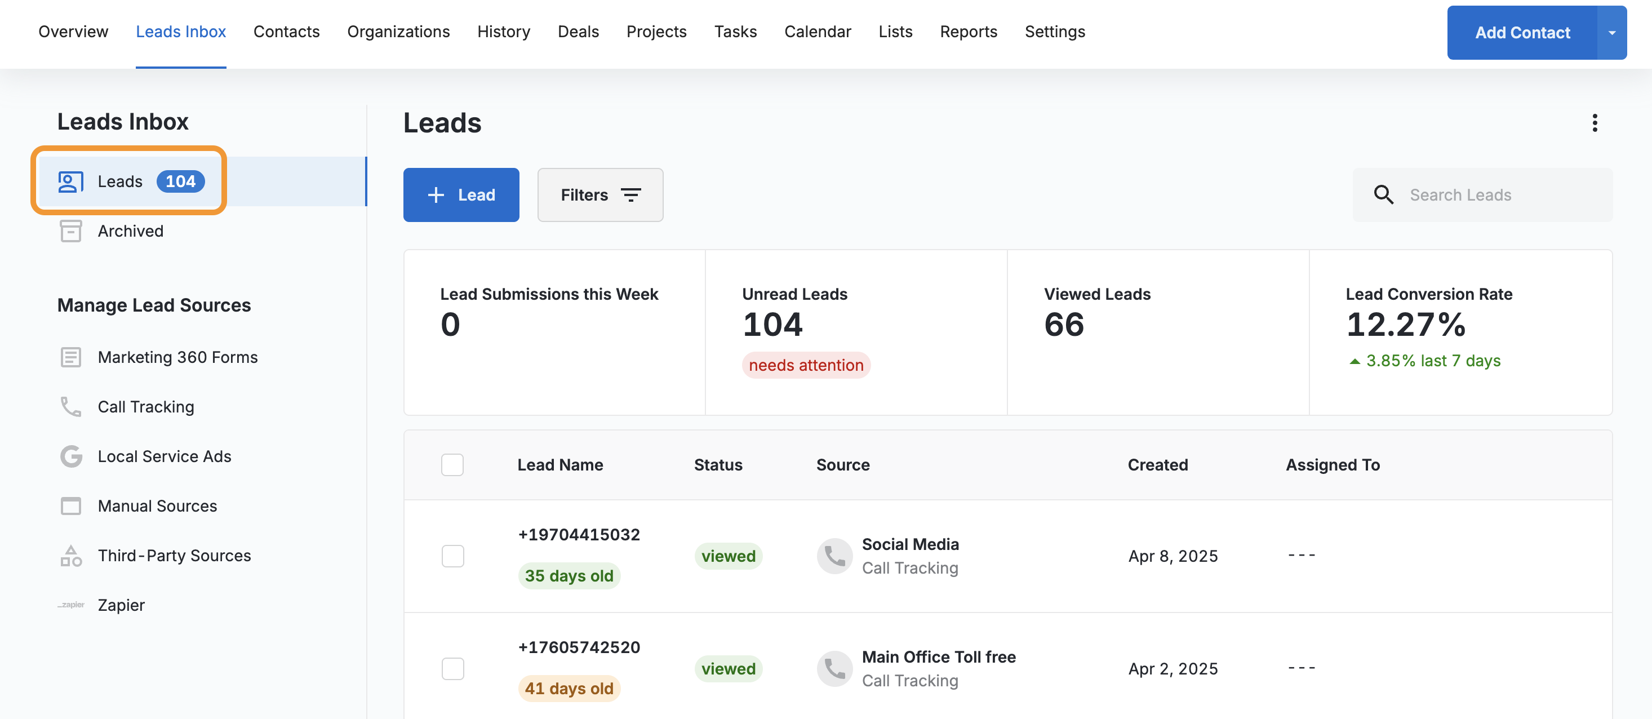Screen dimensions: 1652x719
Task: Click the Leads contact card icon in sidebar
Action: pos(70,181)
